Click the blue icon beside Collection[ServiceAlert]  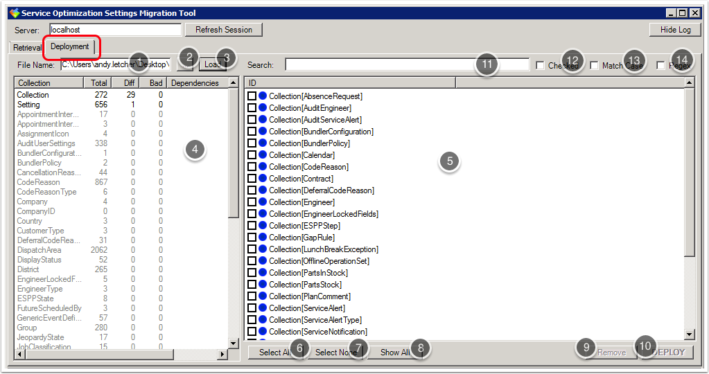click(x=263, y=308)
